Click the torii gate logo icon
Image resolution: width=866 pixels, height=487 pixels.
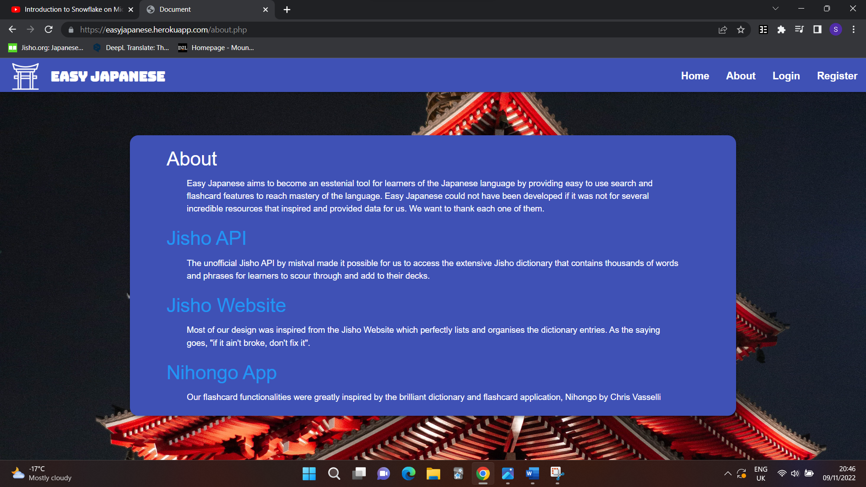[x=25, y=76]
